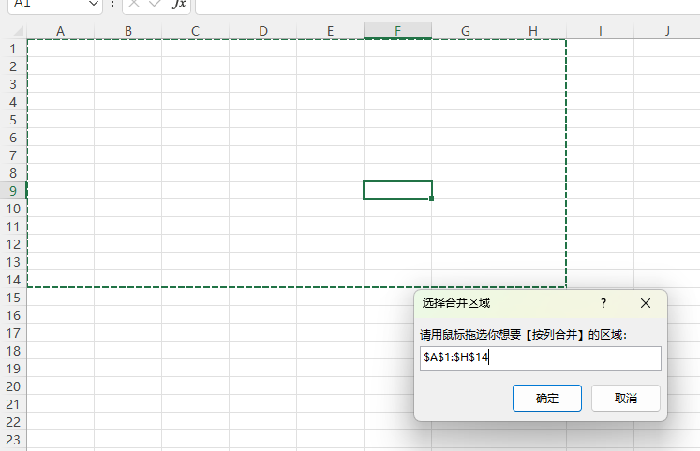The height and width of the screenshot is (451, 700).
Task: Select row 15 header
Action: (13, 298)
